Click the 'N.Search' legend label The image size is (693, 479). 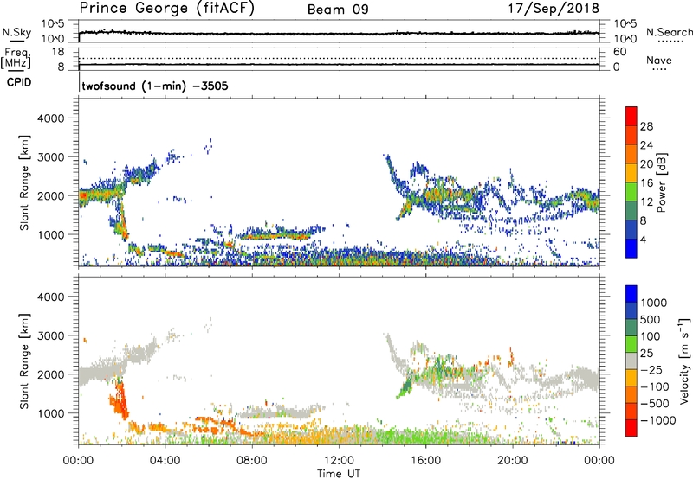(x=670, y=32)
